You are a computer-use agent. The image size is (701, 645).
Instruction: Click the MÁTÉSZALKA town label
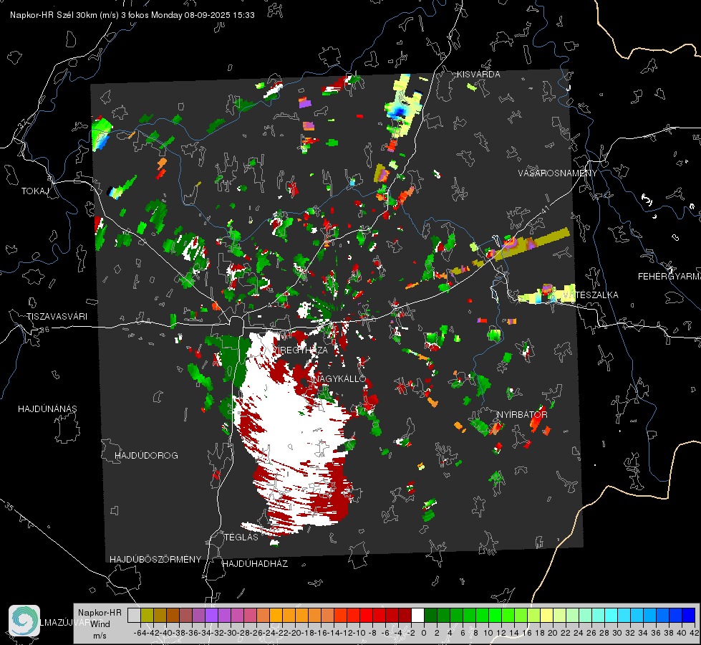[589, 295]
